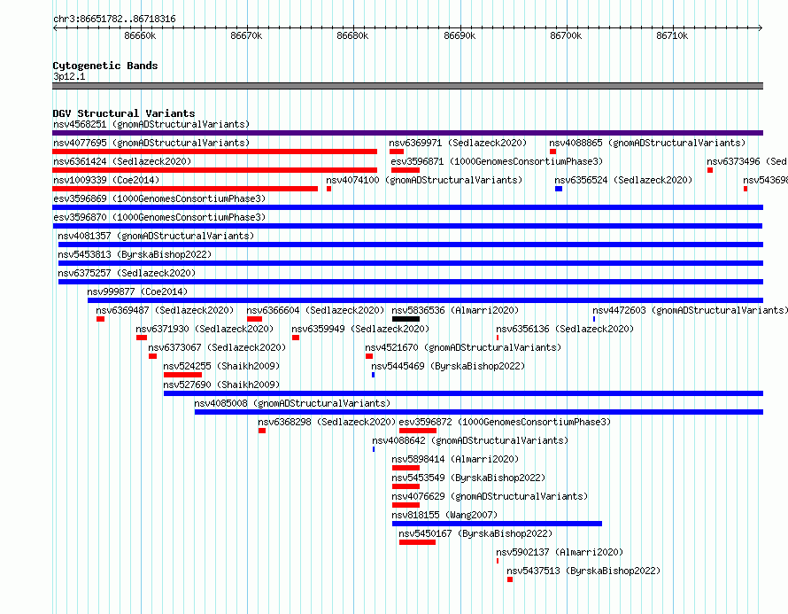
Task: Click the black nsv5836536 variant bar
Action: coord(406,319)
